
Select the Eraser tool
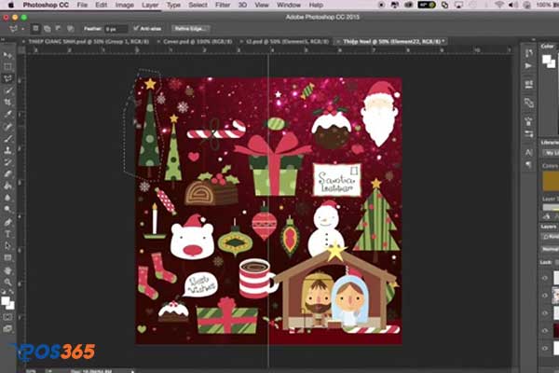pyautogui.click(x=7, y=173)
